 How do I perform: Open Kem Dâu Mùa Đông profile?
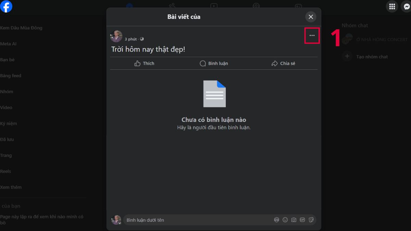21,28
